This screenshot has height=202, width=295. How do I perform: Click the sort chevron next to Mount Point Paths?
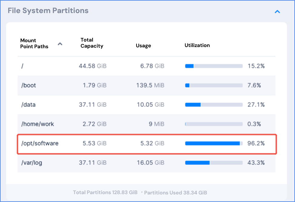[60, 44]
